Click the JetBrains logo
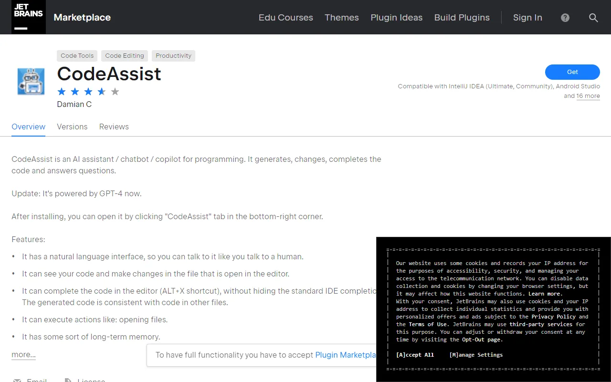The height and width of the screenshot is (382, 611). 28,17
